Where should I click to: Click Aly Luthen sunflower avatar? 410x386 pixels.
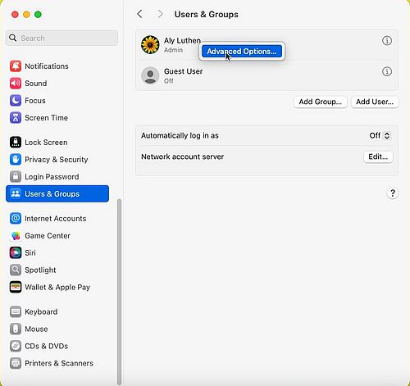(x=150, y=44)
